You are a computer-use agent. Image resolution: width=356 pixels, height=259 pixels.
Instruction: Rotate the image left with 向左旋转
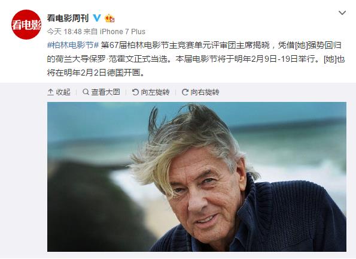pyautogui.click(x=151, y=92)
